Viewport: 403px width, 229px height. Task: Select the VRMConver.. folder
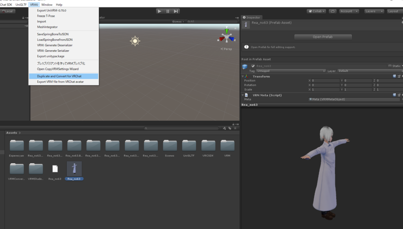(17, 171)
